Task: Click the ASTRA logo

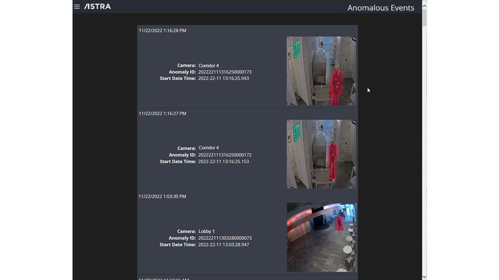Action: pos(97,6)
